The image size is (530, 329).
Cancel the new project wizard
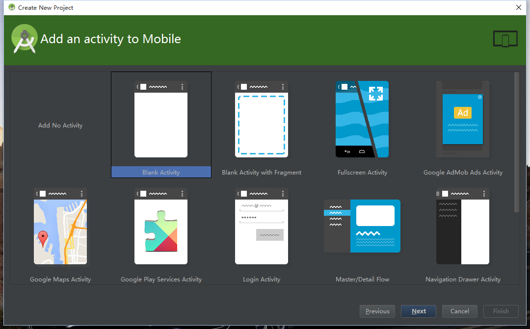[x=460, y=311]
